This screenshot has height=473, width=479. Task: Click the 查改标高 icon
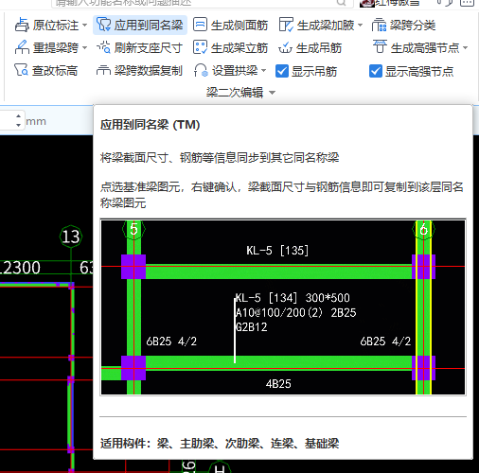[x=21, y=70]
